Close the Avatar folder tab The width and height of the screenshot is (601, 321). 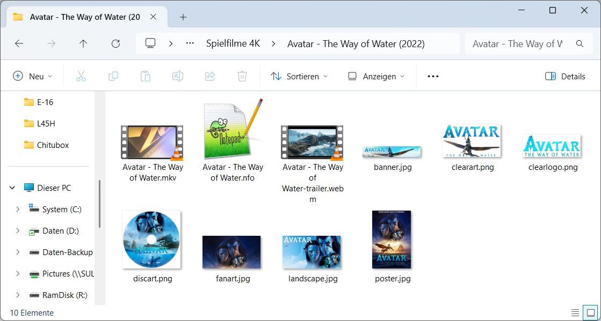(153, 17)
